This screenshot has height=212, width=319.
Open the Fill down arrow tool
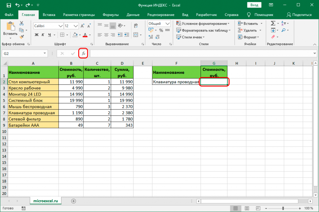point(273,30)
